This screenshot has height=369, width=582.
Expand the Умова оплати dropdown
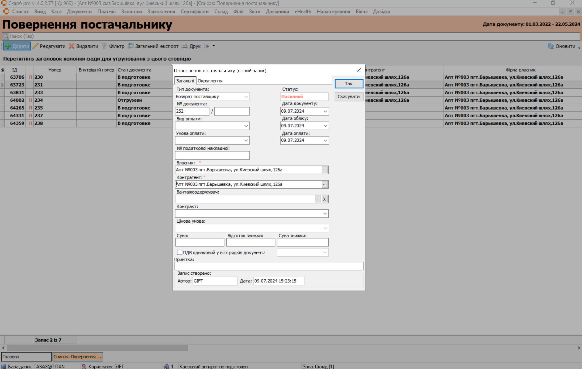(x=246, y=140)
